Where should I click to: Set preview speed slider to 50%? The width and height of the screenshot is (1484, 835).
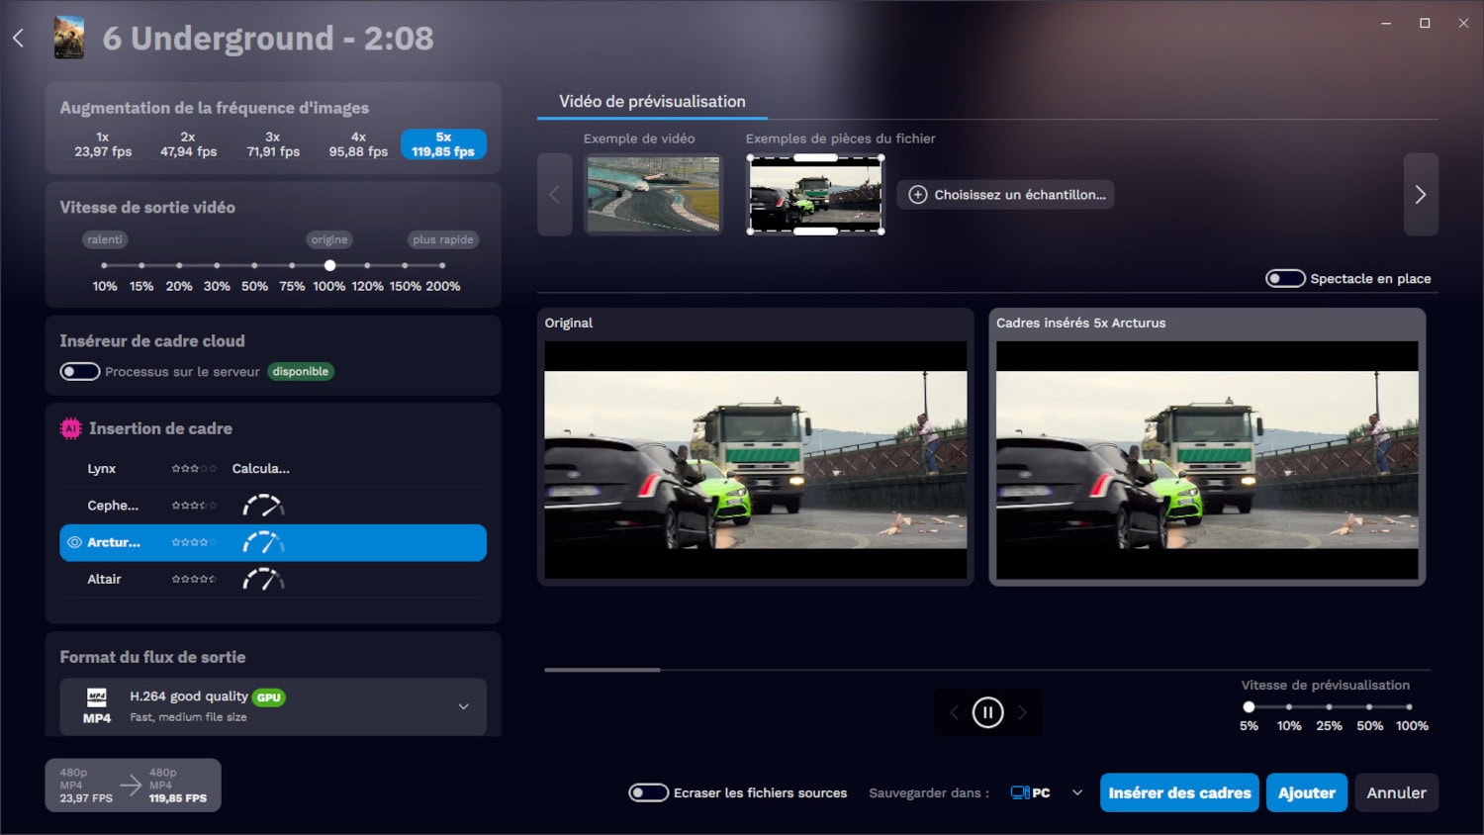point(1369,706)
